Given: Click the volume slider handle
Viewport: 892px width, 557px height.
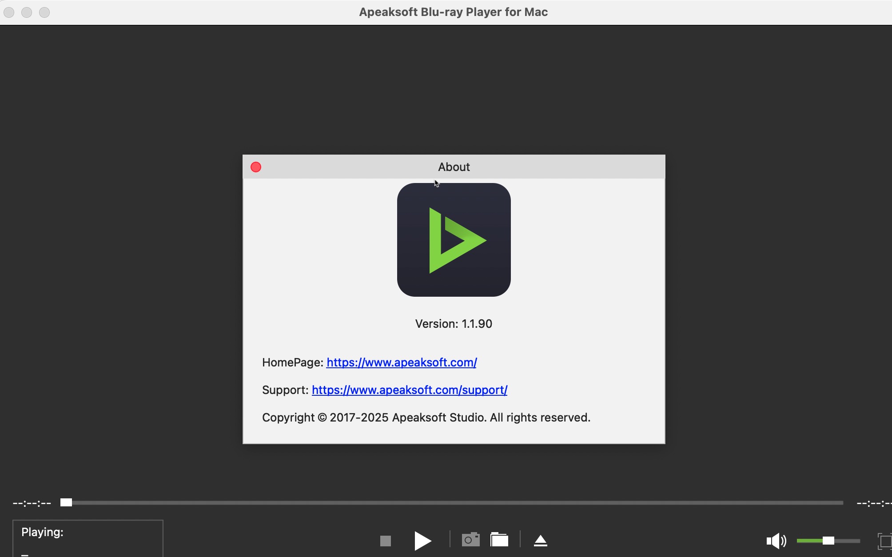Looking at the screenshot, I should click(x=828, y=541).
